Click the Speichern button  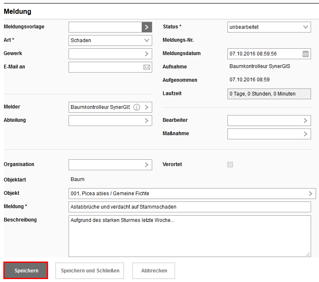coord(26,271)
